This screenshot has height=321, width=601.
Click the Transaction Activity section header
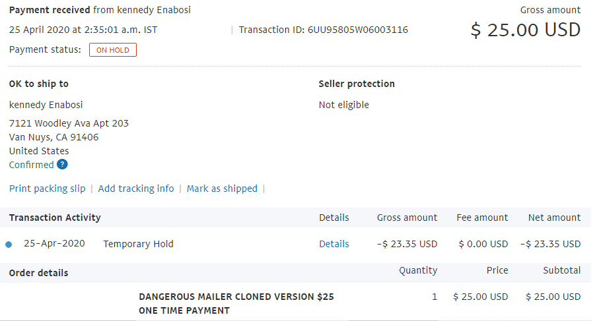pyautogui.click(x=55, y=218)
